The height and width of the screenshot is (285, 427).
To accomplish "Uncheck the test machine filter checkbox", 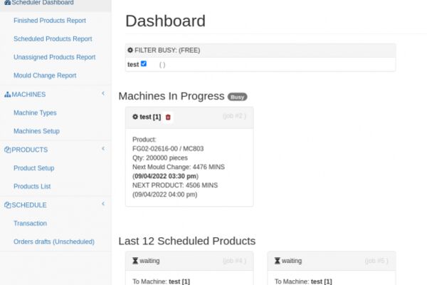I will click(144, 63).
